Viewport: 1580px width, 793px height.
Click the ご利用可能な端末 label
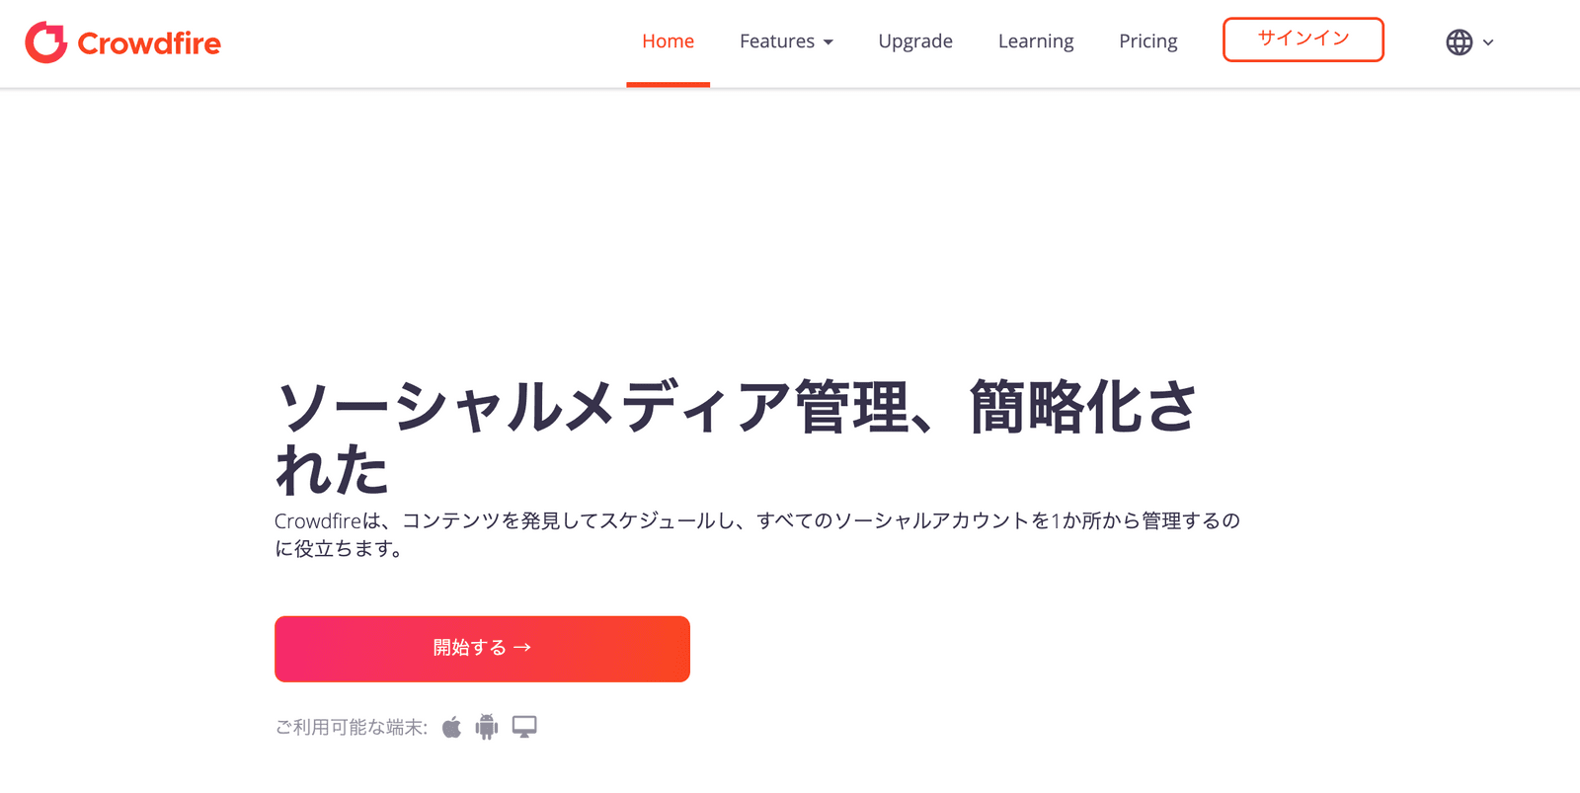(351, 728)
